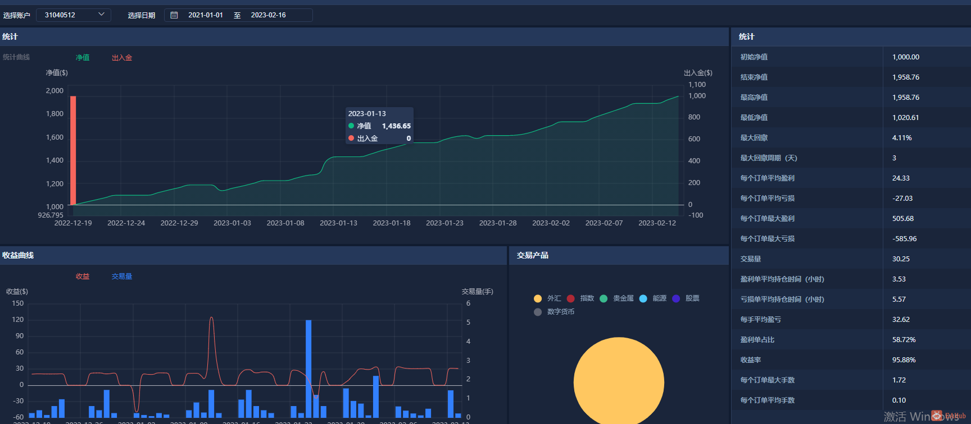Image resolution: width=971 pixels, height=424 pixels.
Task: Click the gray 数字货币 legend dot
Action: click(538, 312)
